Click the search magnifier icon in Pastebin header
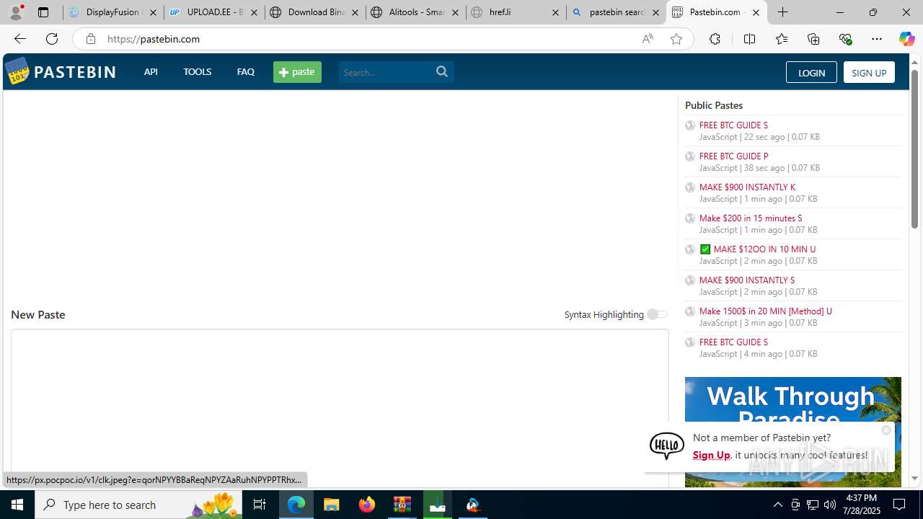The image size is (923, 519). pyautogui.click(x=442, y=71)
